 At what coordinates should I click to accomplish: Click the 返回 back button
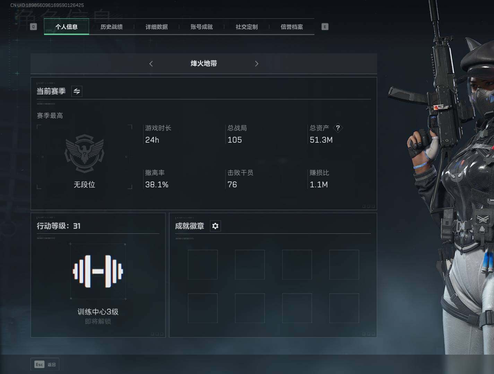tap(45, 364)
